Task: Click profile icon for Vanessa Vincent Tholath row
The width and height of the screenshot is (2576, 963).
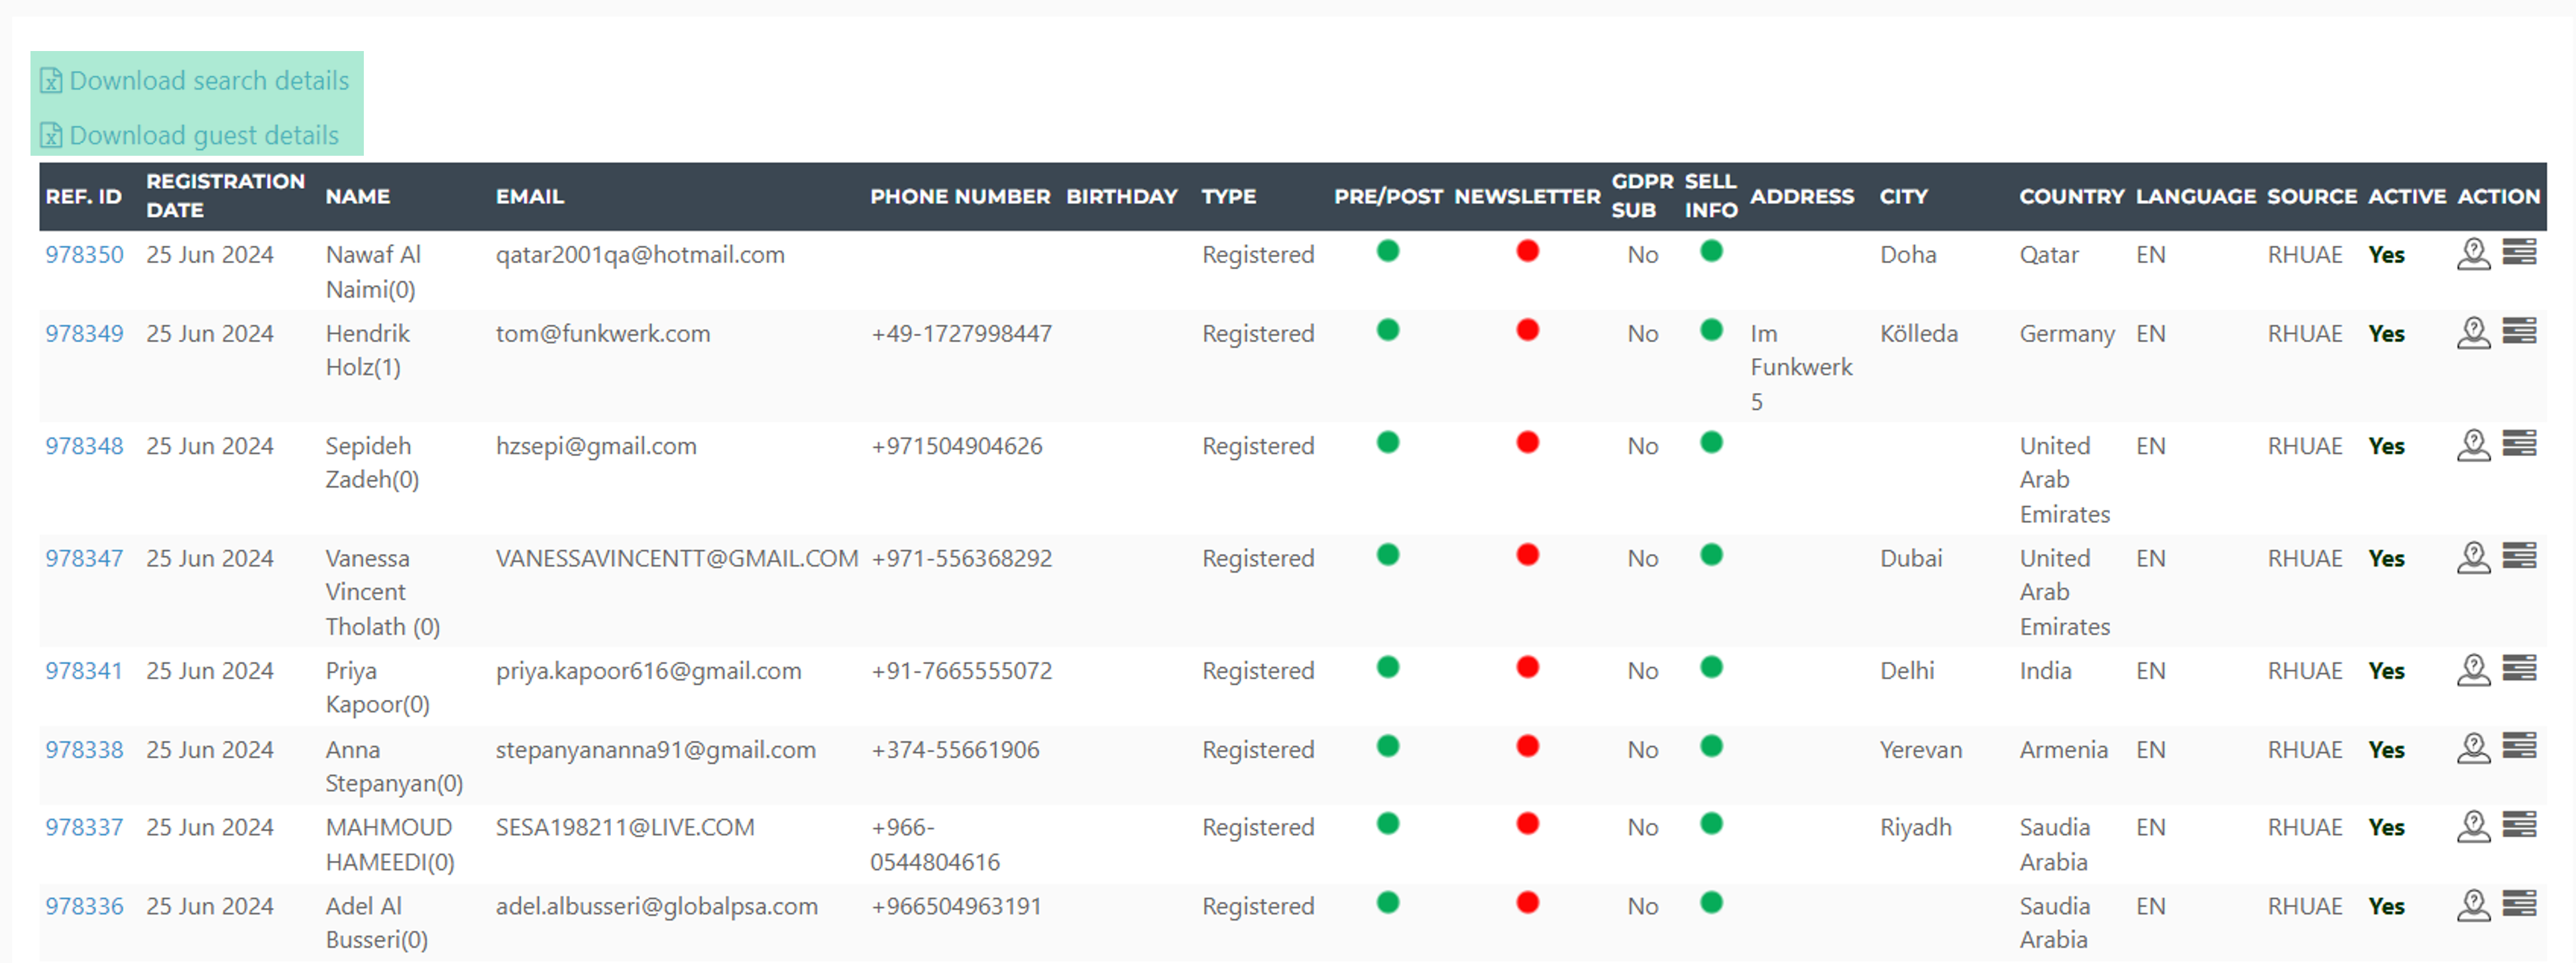Action: point(2473,557)
